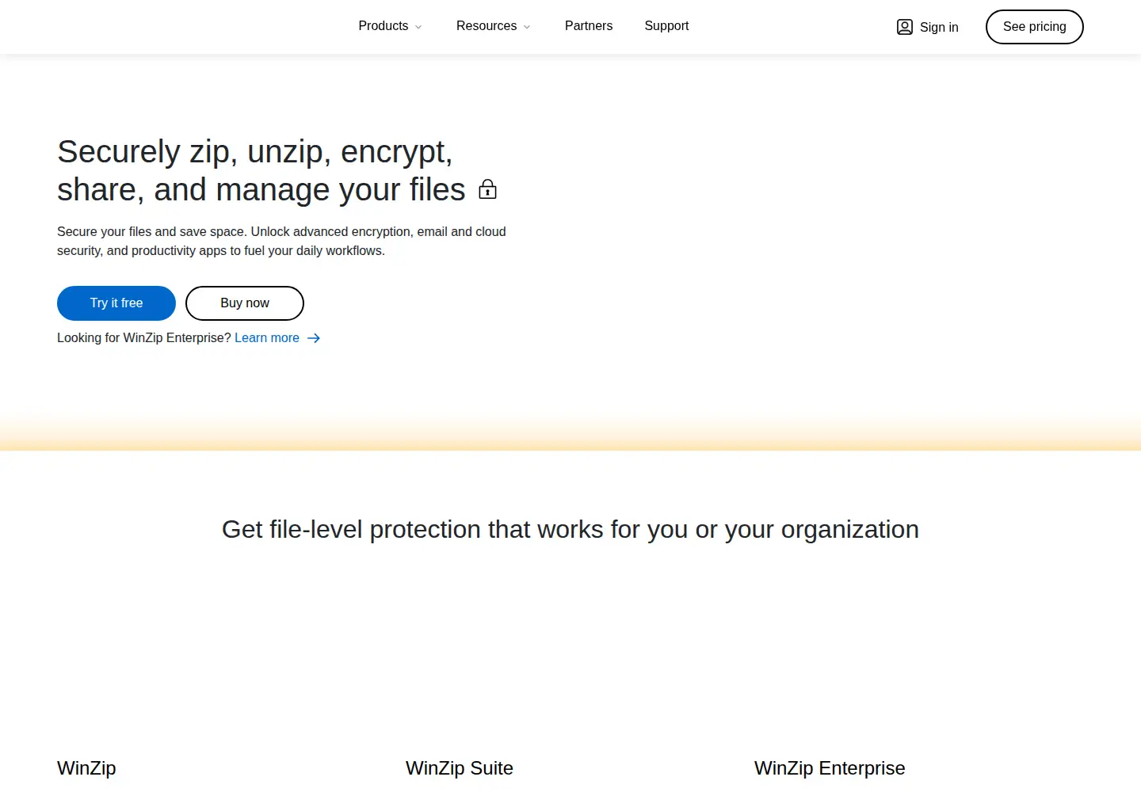Click the 'Get file-level protection' section heading

570,529
